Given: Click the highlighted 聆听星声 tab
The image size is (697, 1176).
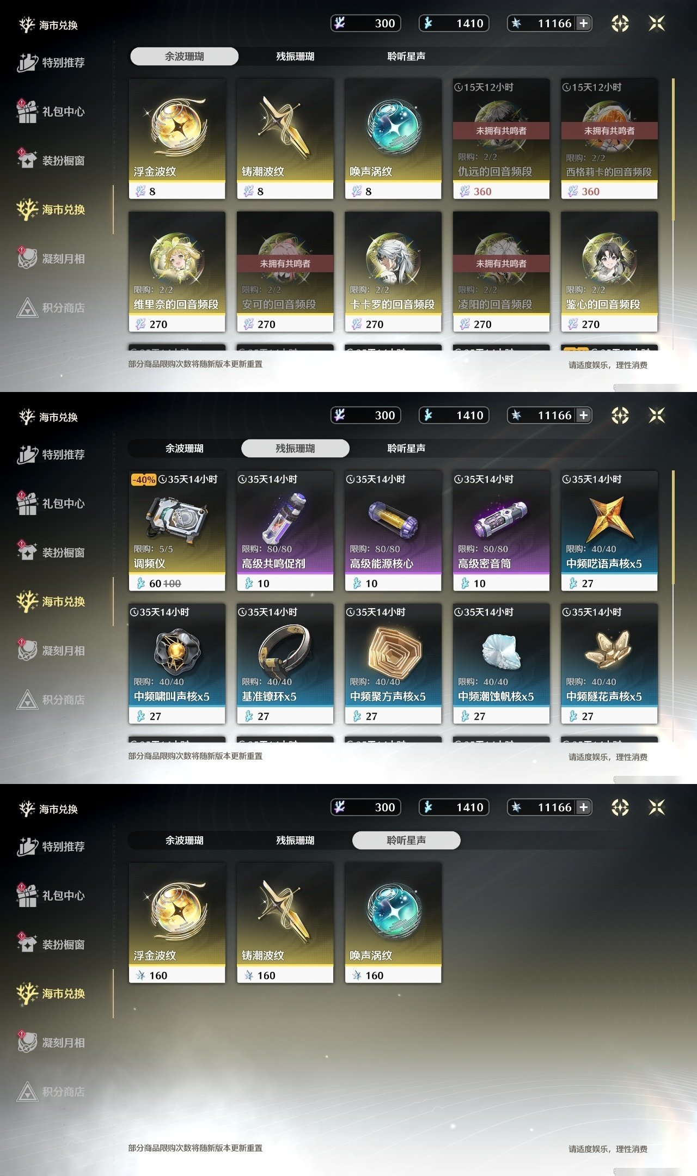Looking at the screenshot, I should pyautogui.click(x=406, y=840).
